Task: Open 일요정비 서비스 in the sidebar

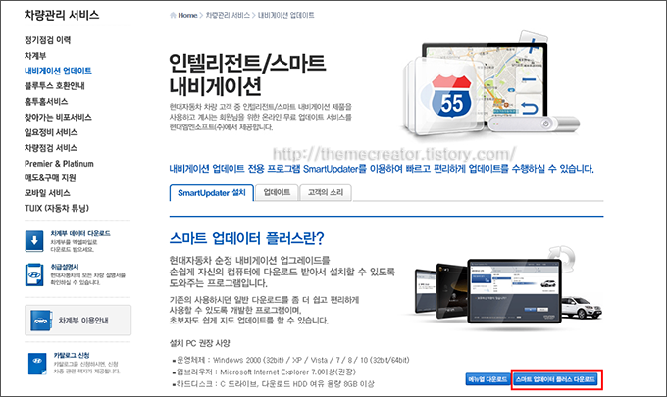Action: (x=51, y=132)
